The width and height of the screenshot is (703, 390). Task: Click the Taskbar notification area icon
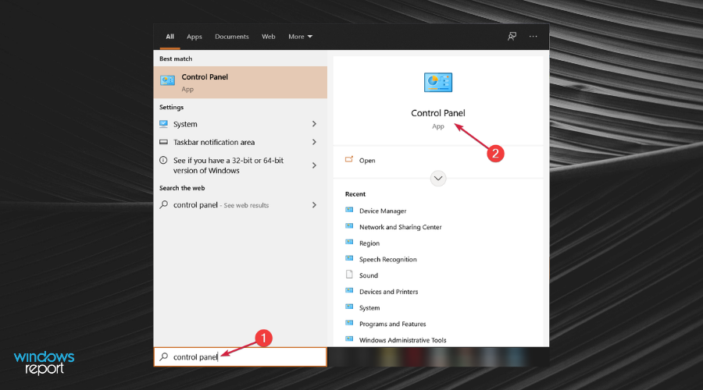coord(164,142)
